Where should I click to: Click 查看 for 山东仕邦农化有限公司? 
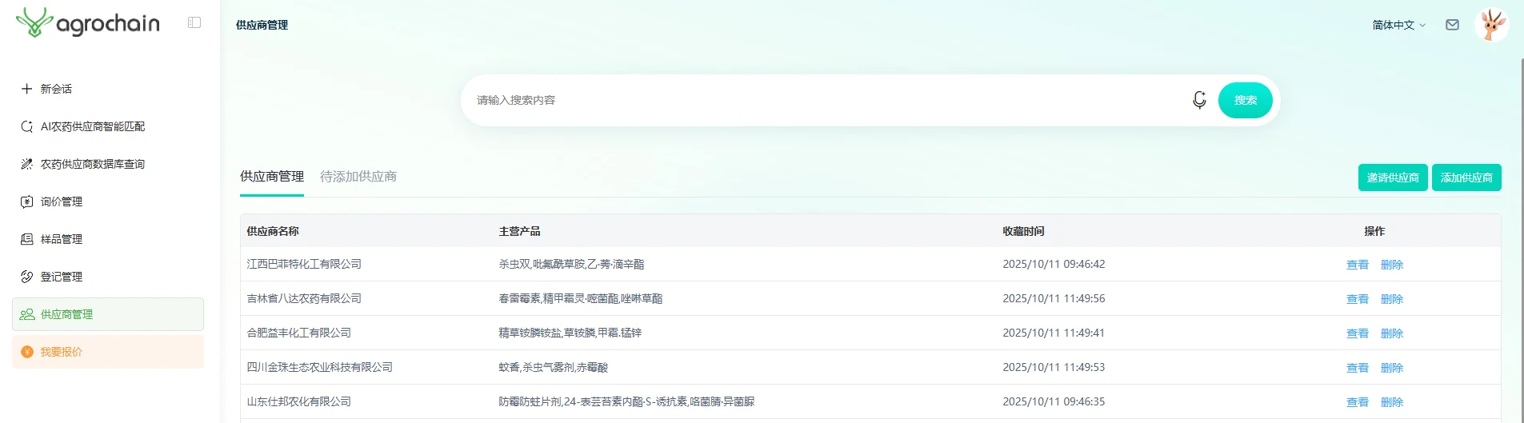coord(1358,402)
